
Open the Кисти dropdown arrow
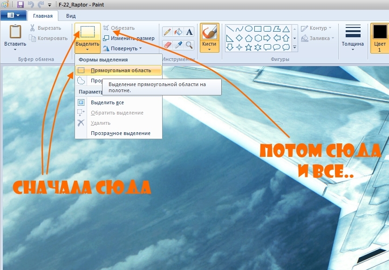tap(209, 50)
